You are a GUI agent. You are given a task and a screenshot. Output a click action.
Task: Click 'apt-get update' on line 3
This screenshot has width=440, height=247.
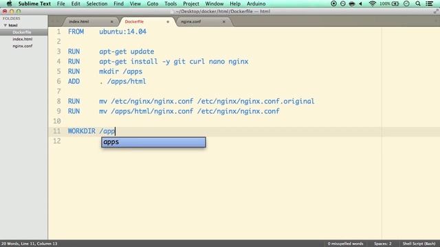tap(126, 51)
